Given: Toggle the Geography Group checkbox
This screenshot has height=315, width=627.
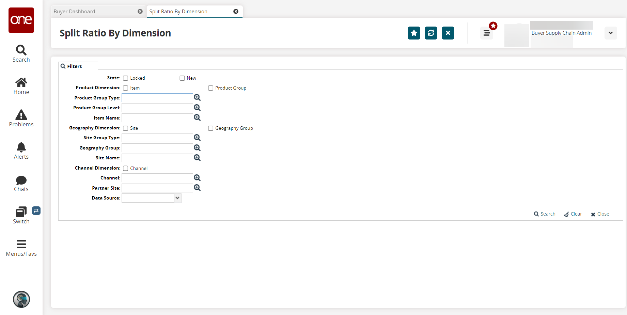Looking at the screenshot, I should click(211, 128).
